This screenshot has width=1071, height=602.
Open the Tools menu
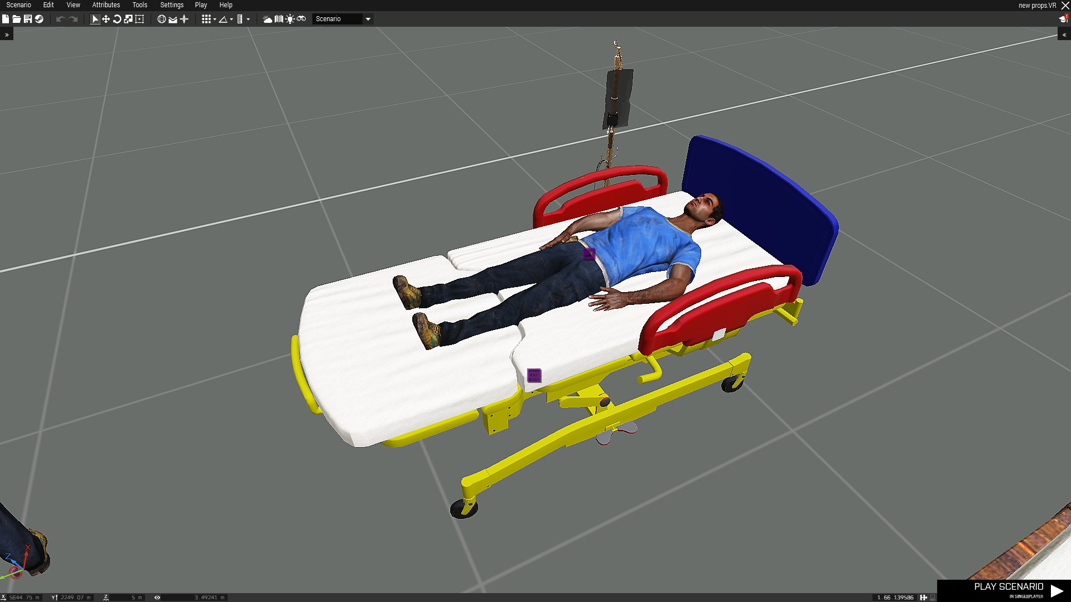(139, 5)
